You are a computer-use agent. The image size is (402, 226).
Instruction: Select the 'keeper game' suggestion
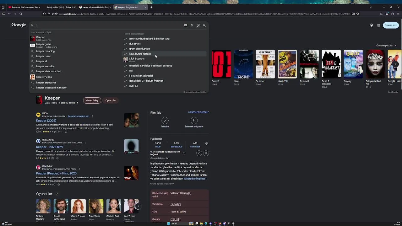44,45
